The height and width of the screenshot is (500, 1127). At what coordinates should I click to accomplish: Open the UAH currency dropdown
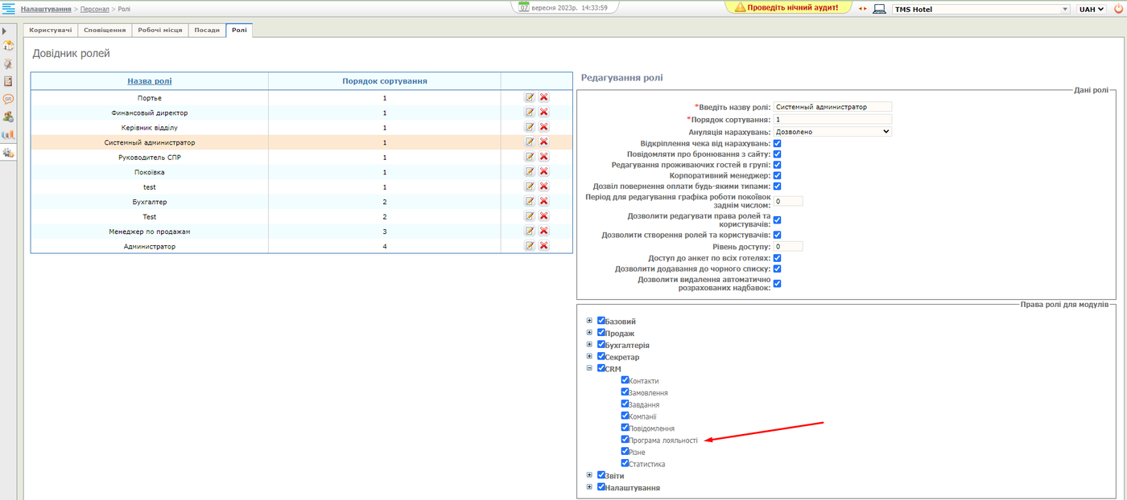(1092, 9)
